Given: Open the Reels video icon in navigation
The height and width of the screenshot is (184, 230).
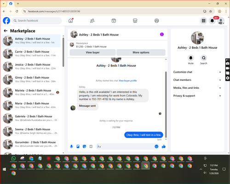Looking at the screenshot, I should pyautogui.click(x=114, y=21).
